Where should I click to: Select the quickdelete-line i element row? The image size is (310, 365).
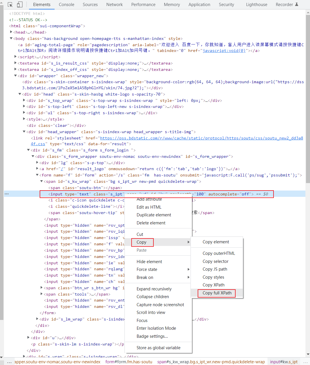coord(86,206)
